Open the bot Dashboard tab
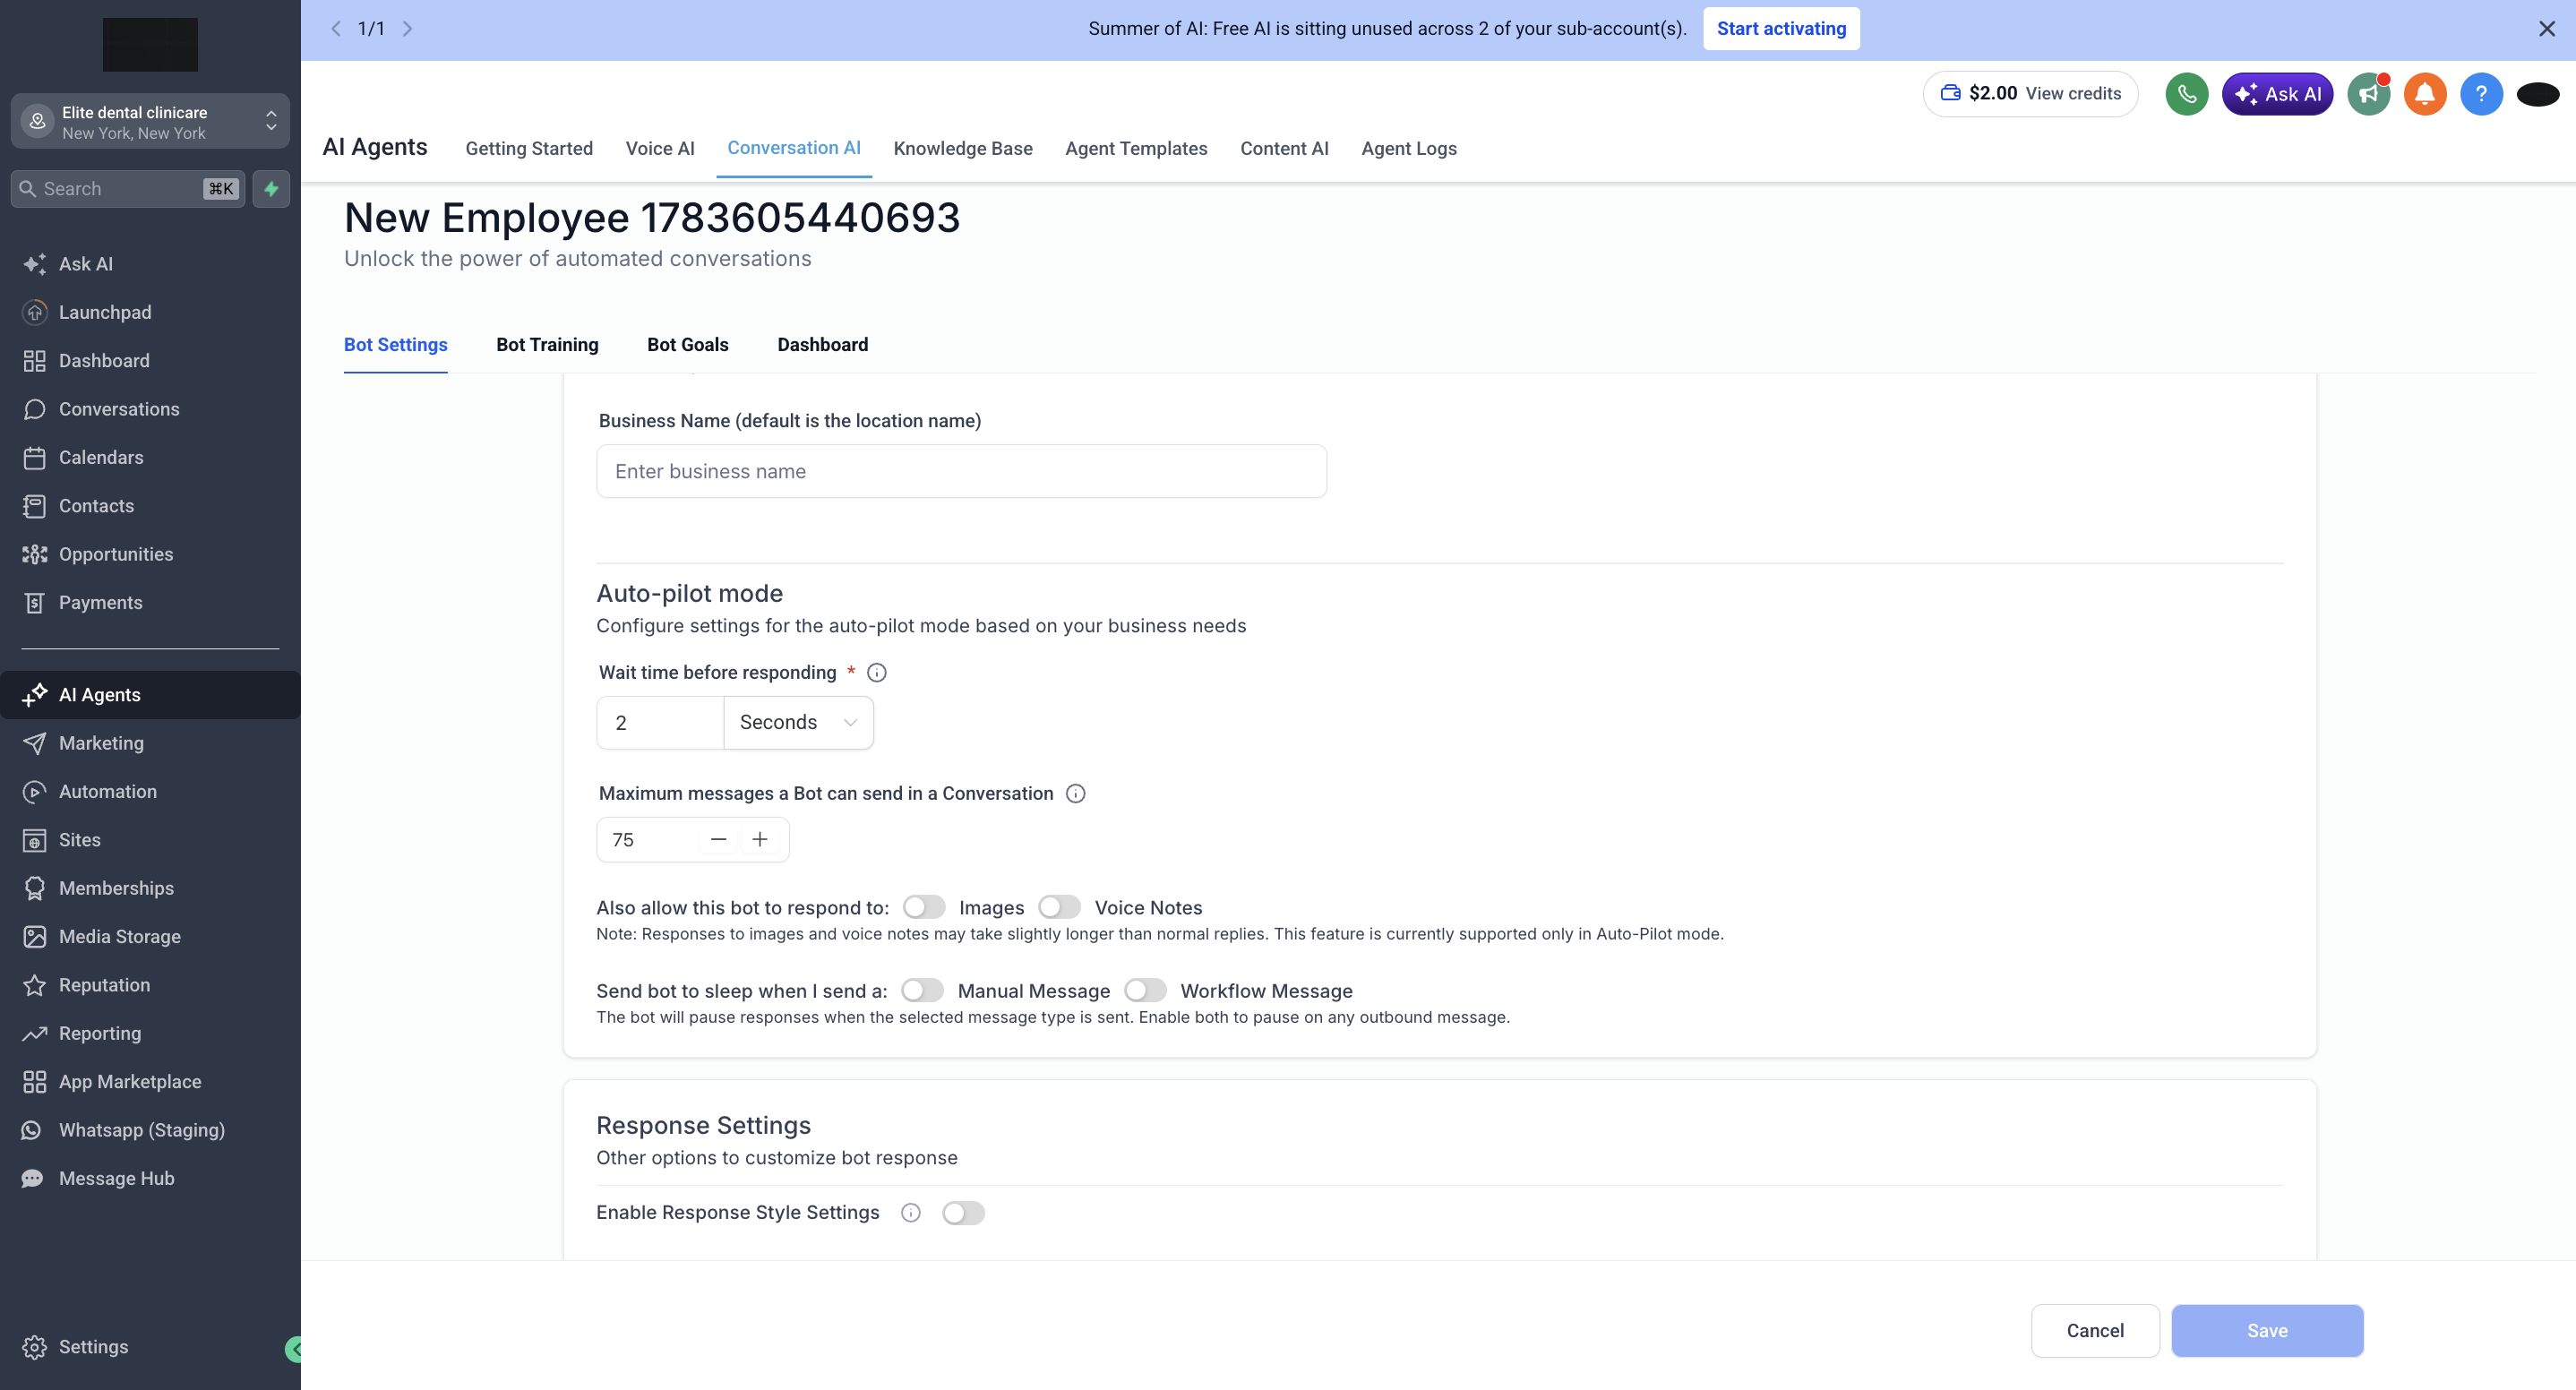Screen dimensions: 2576x1390 [823, 345]
